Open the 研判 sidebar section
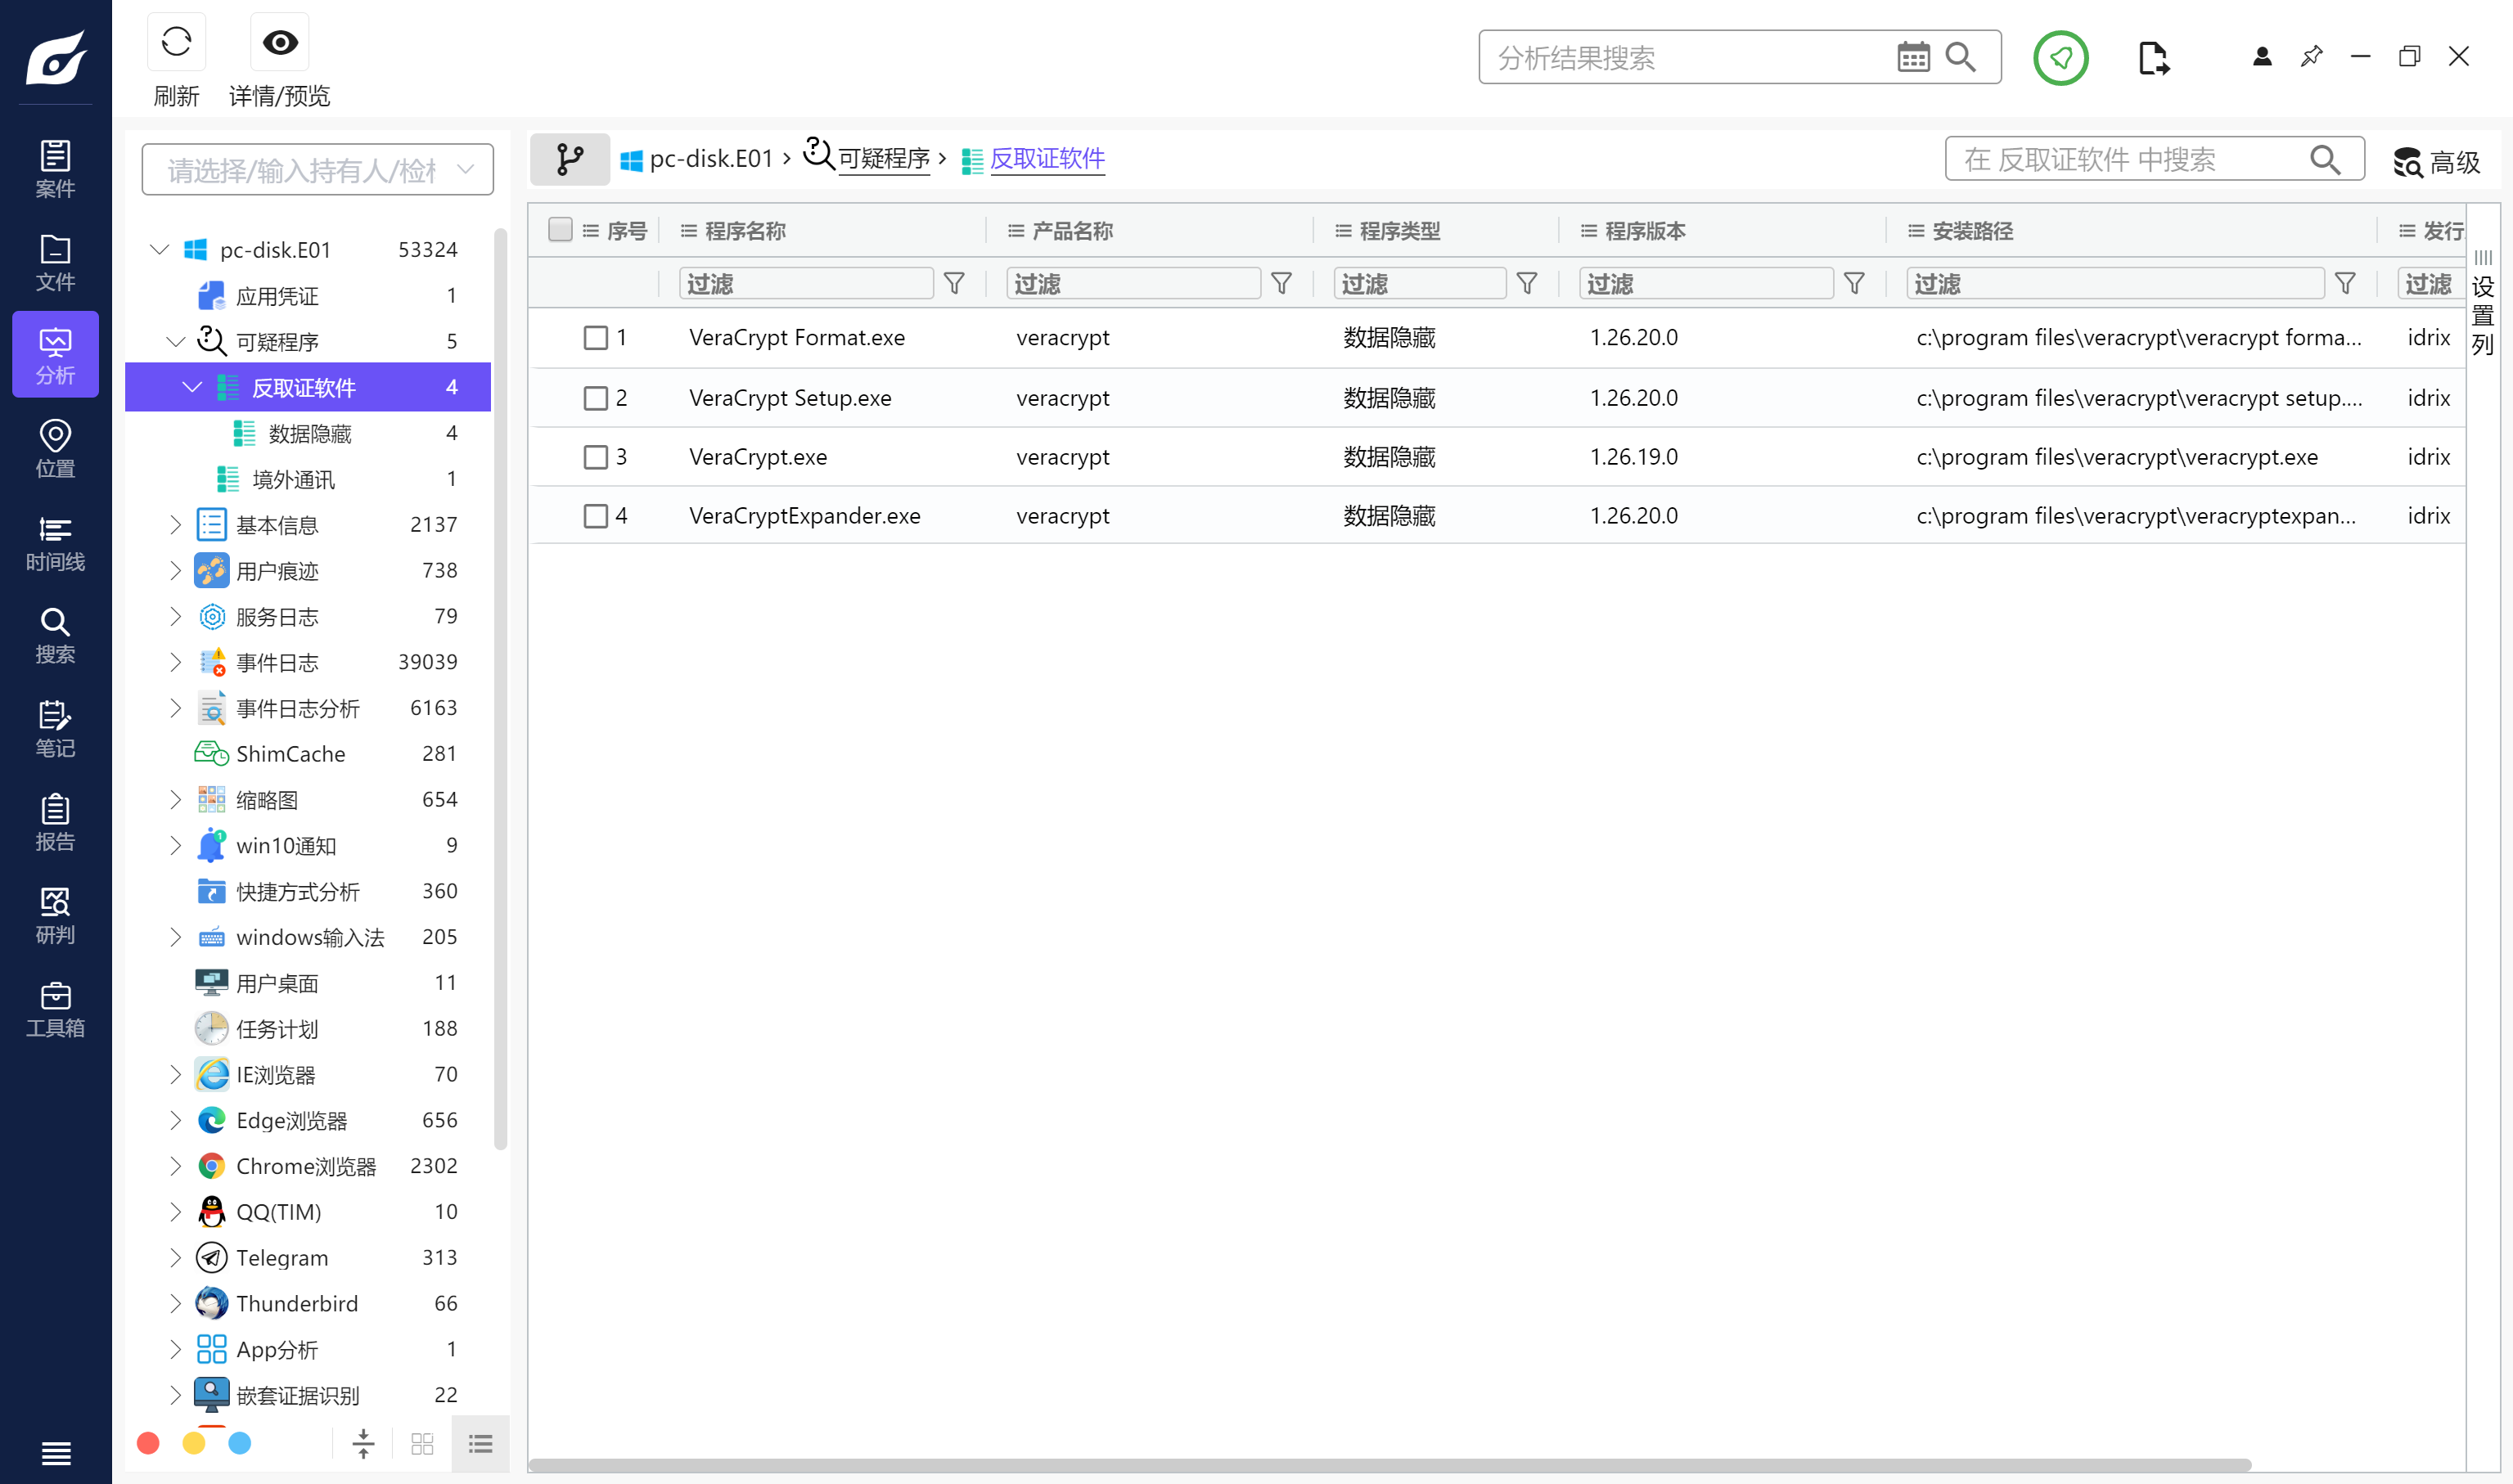This screenshot has width=2513, height=1484. click(55, 915)
